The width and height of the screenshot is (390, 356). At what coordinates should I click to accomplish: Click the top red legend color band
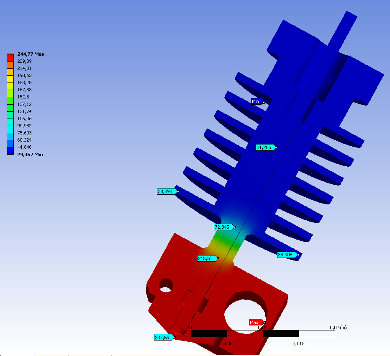pos(10,57)
